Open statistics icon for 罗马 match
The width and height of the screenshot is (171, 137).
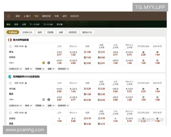[49, 63]
